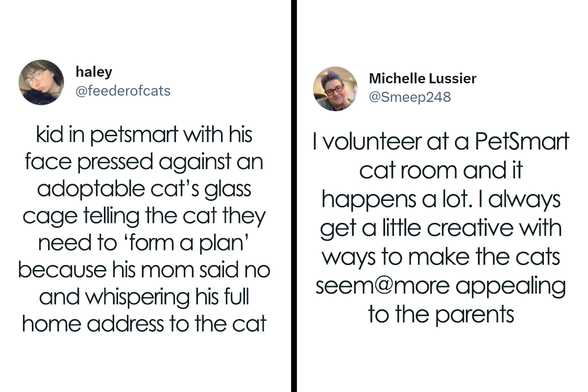Click the line 'face pressed against an'
The width and height of the screenshot is (588, 392).
(x=144, y=163)
